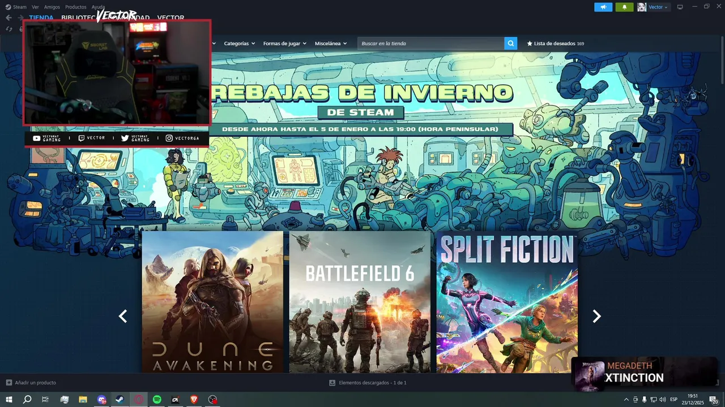Image resolution: width=725 pixels, height=407 pixels.
Task: Click the plus icon beside Añadir un producto
Action: tap(8, 383)
